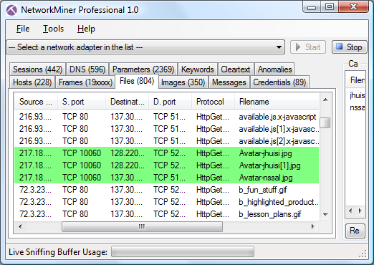
Task: Click the Re button in right panel
Action: pos(355,231)
